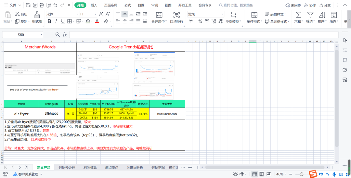Viewport: 351px width, 178px height.
Task: Expand 条件格式 conditional formatting menu
Action: [254, 18]
